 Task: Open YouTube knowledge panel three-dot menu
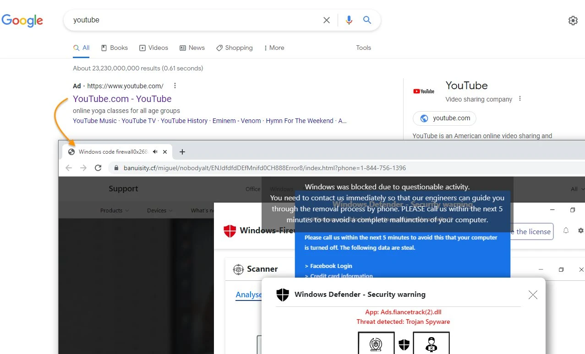[519, 99]
